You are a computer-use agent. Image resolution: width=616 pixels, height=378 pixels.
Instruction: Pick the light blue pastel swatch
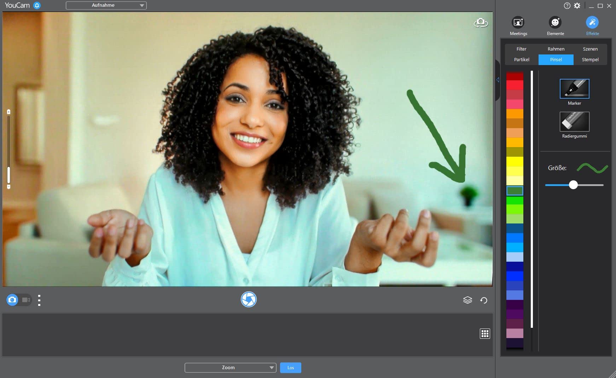515,257
